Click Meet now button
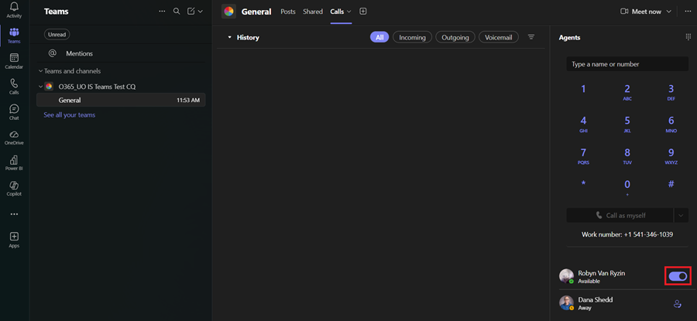 tap(640, 12)
